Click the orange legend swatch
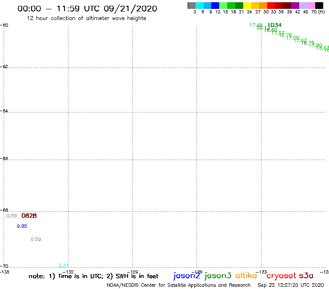329x289 pixels. (263, 5)
